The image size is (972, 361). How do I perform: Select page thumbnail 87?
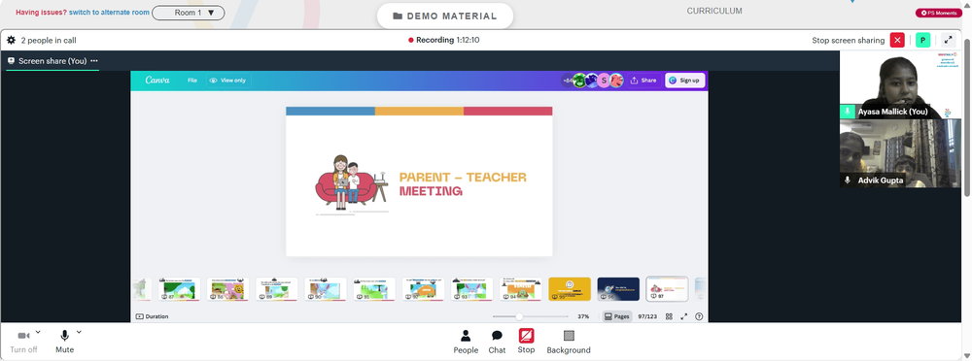pos(179,289)
